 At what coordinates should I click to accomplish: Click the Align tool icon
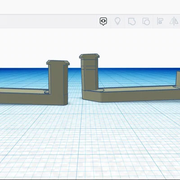(160, 21)
